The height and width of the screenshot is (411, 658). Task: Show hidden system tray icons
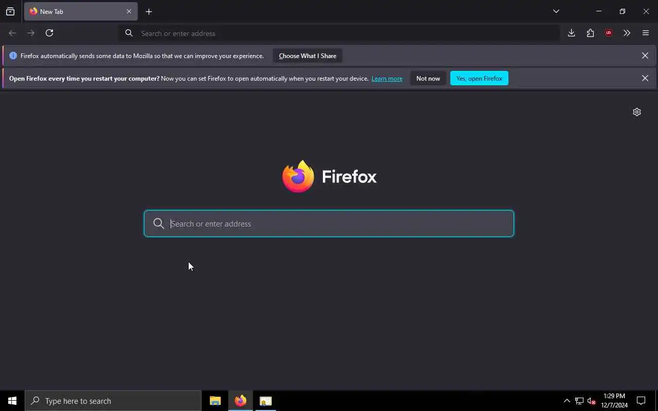coord(566,401)
